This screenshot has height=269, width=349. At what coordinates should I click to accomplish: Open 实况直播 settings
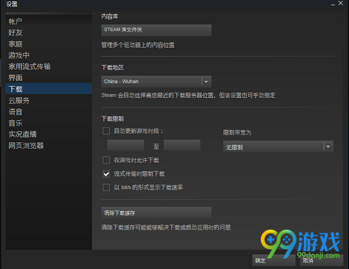coord(49,134)
